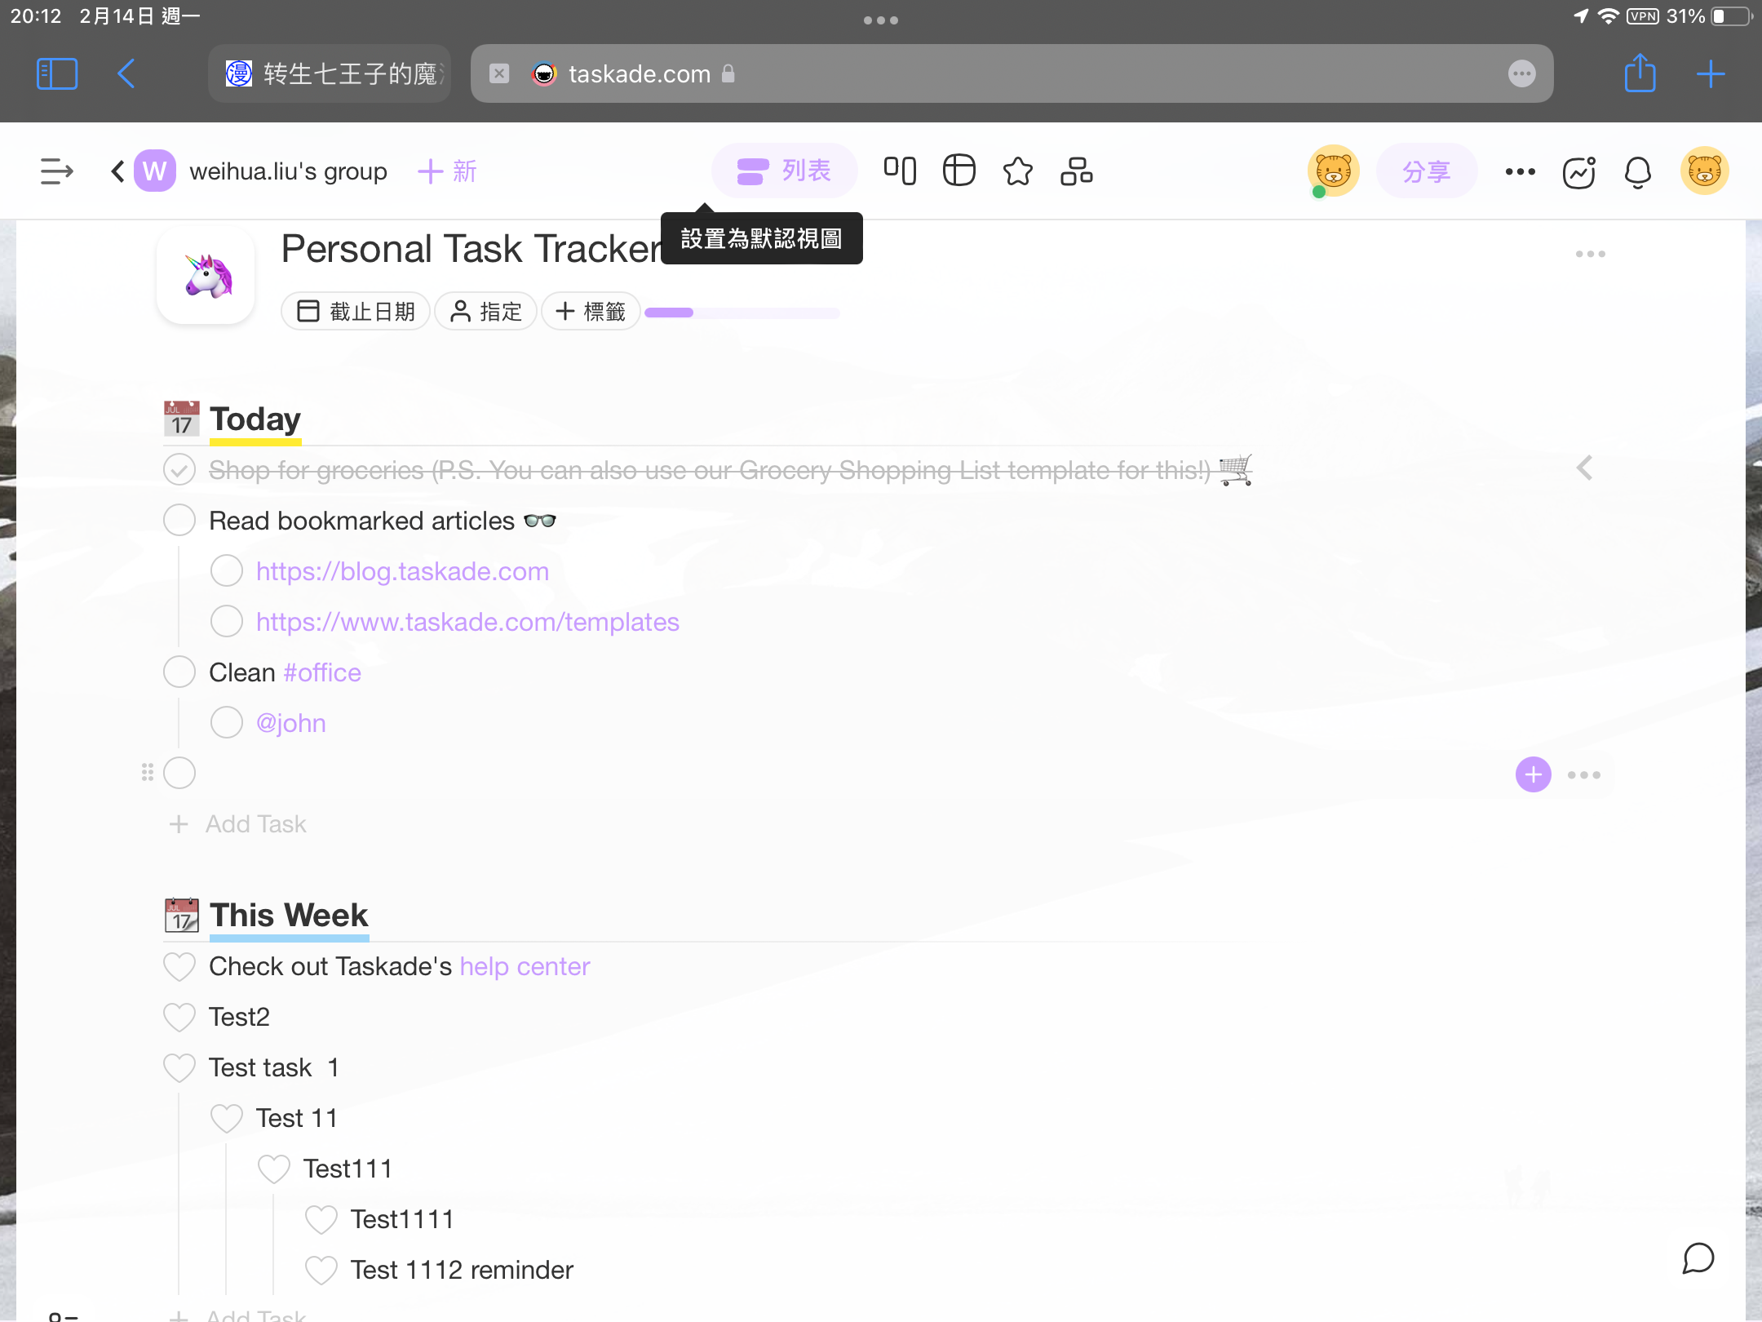Open the iPad multitasking three-dot control
The width and height of the screenshot is (1762, 1322).
(x=881, y=20)
